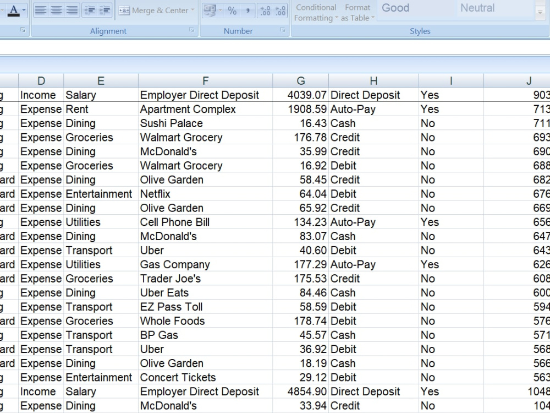Select the Apartment Complex cell
This screenshot has width=550, height=413.
tap(206, 109)
